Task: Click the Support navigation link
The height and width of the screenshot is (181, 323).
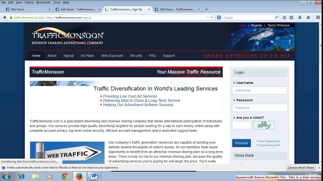Action: (x=169, y=56)
